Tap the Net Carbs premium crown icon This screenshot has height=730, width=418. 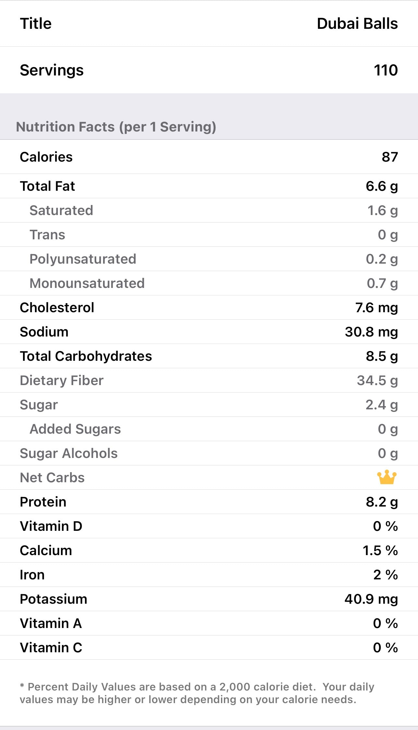point(387,477)
